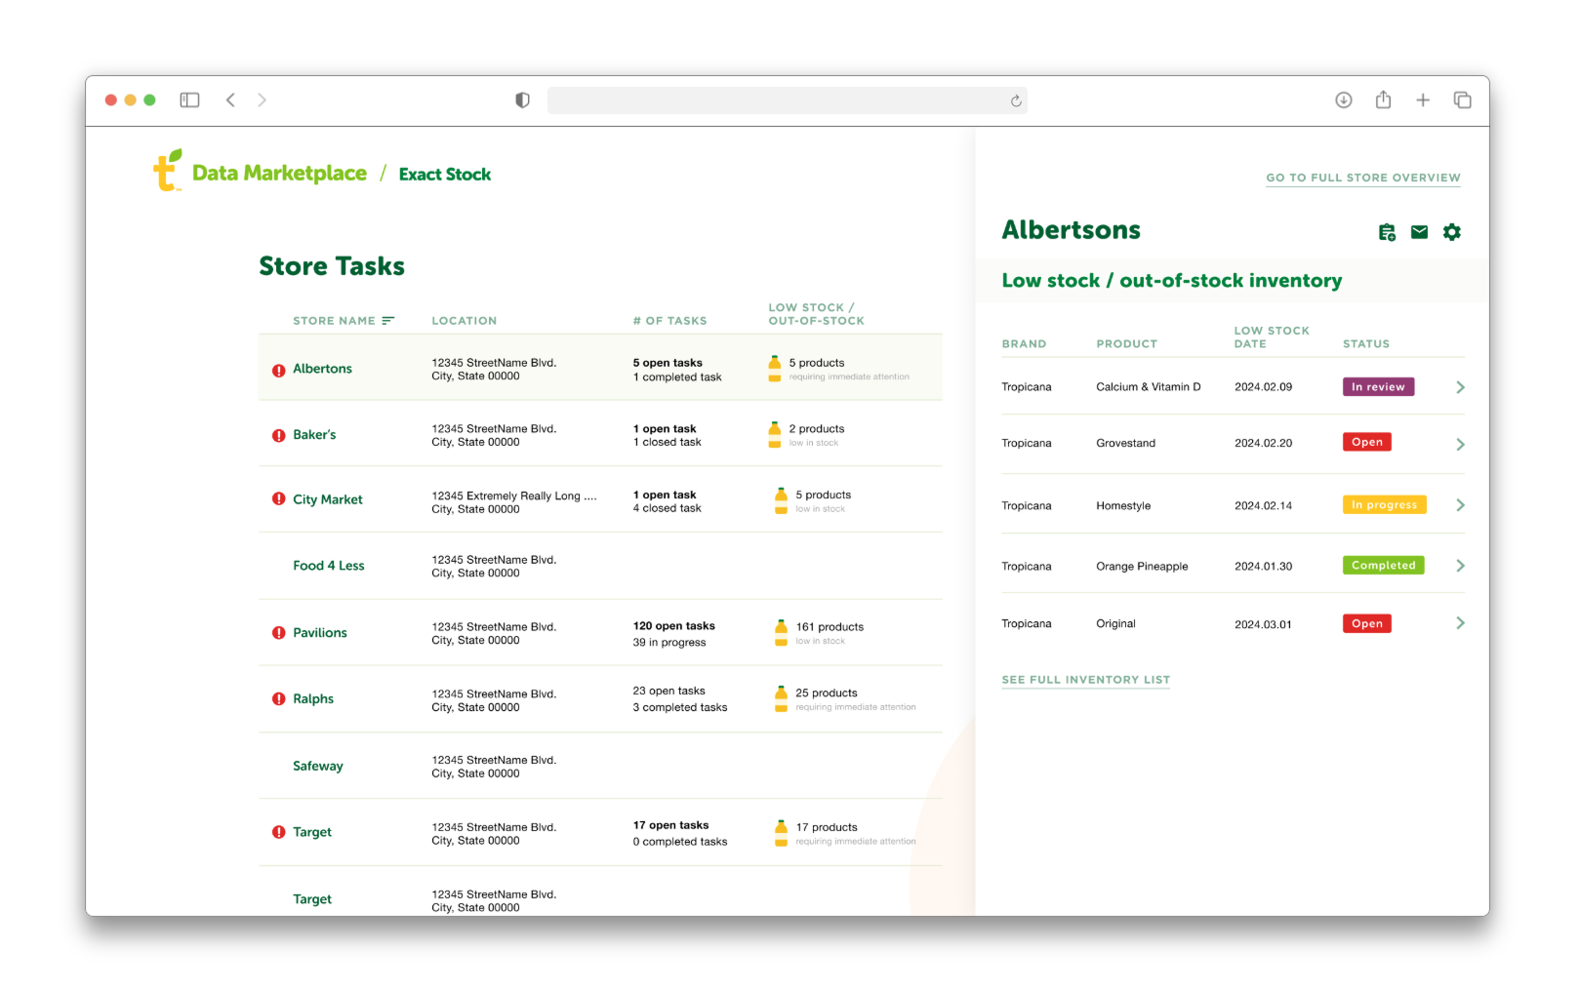Viewport: 1579px width, 991px height.
Task: Click the Orange Pineapple product name
Action: tap(1142, 567)
